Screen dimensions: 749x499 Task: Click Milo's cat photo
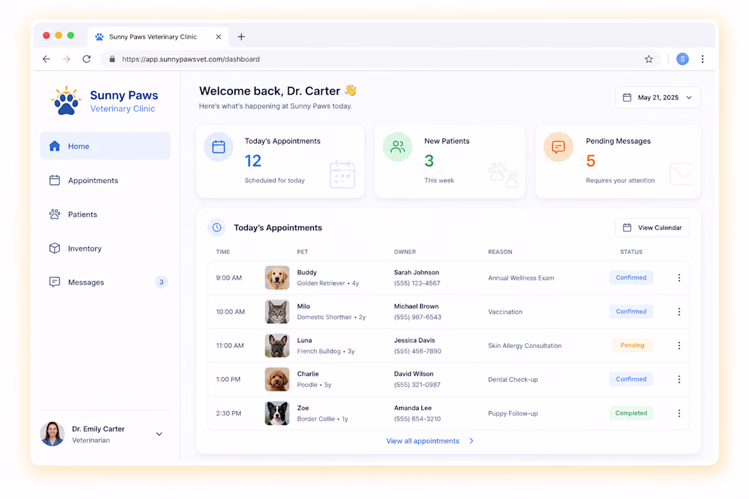pyautogui.click(x=277, y=312)
